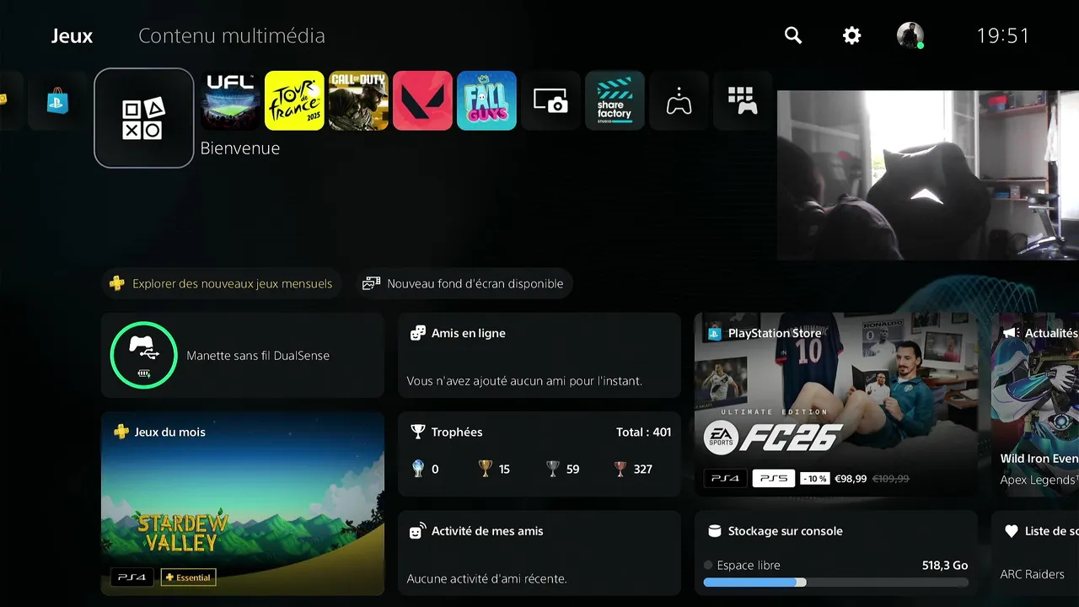Open PlayStation Store shopping bag icon

pyautogui.click(x=57, y=100)
